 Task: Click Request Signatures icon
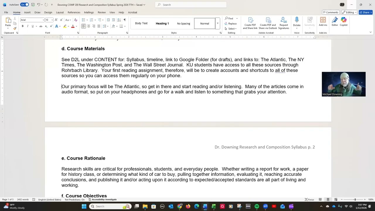284,23
